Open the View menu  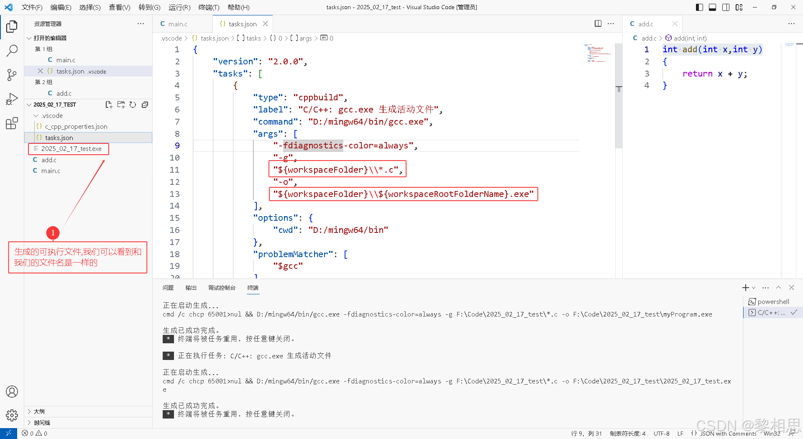pos(120,7)
